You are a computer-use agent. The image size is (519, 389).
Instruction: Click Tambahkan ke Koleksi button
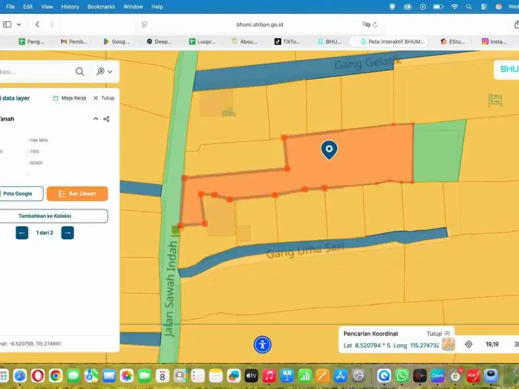click(52, 216)
